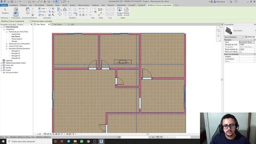Switch to the Gerenciar ribbon tab

111,5
